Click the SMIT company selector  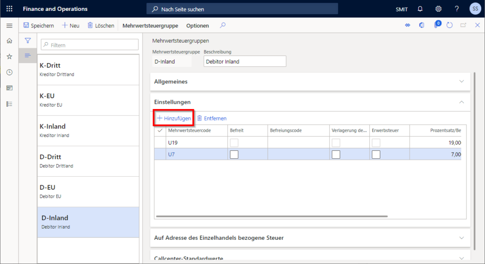pyautogui.click(x=402, y=9)
